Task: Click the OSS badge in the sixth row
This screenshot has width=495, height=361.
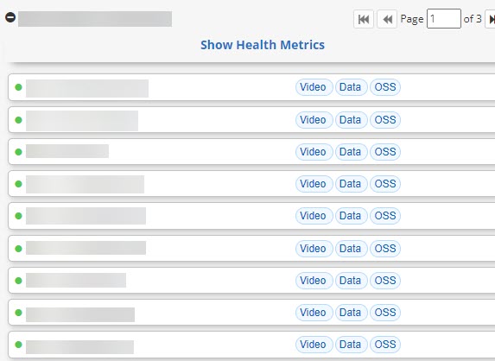Action: point(385,249)
